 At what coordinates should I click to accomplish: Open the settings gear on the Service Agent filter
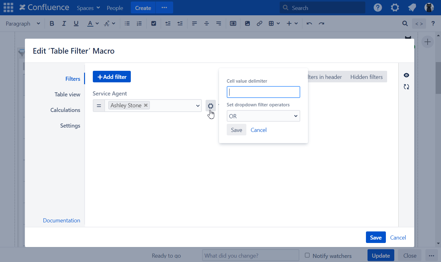(211, 105)
